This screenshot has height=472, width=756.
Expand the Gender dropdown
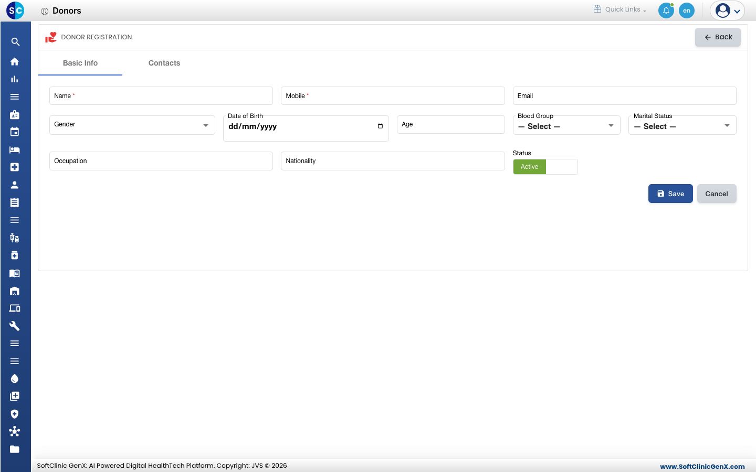click(x=132, y=125)
